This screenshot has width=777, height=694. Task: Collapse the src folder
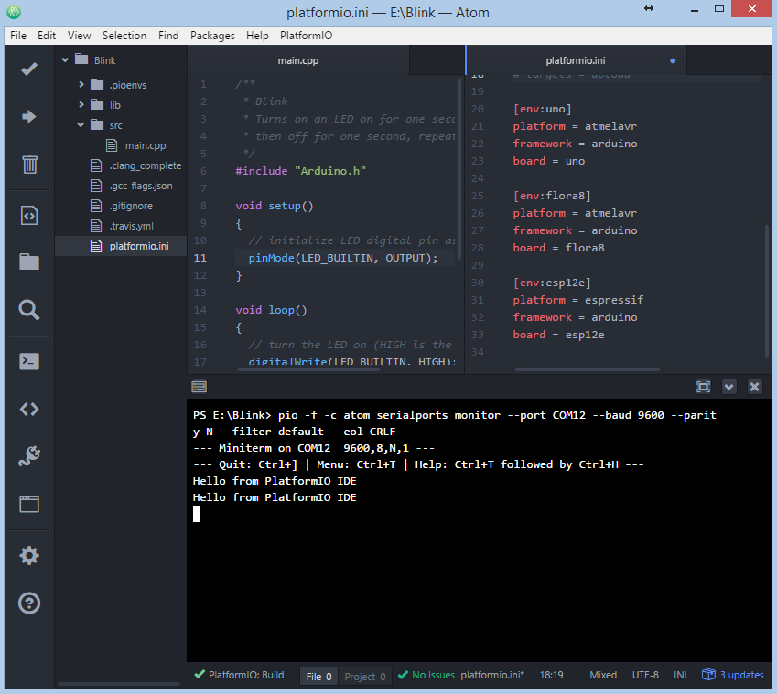[81, 124]
